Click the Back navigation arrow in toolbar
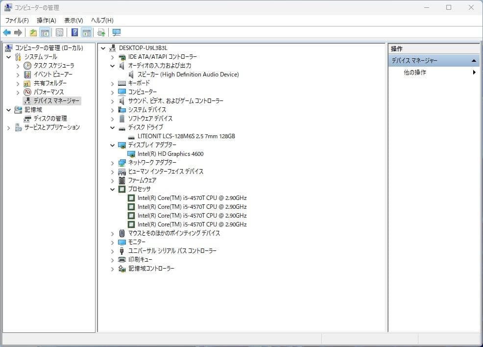This screenshot has height=347, width=483. click(7, 32)
